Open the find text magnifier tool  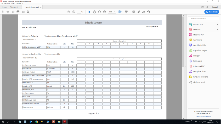28,12
